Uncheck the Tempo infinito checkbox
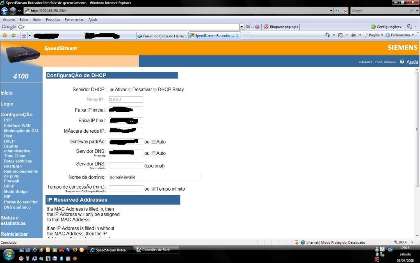This screenshot has height=263, width=420. click(x=153, y=189)
